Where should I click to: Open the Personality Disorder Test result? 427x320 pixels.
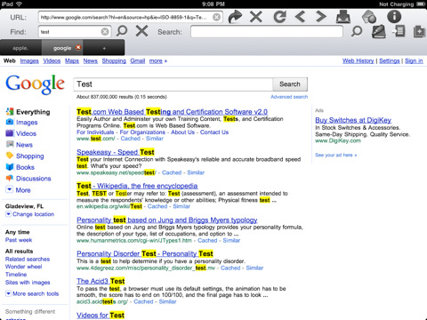[x=145, y=253]
